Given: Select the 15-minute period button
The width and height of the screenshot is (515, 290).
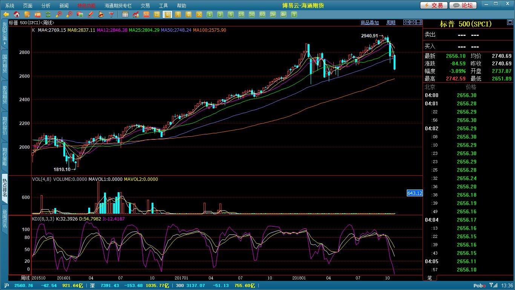Looking at the screenshot, I should [x=241, y=14].
